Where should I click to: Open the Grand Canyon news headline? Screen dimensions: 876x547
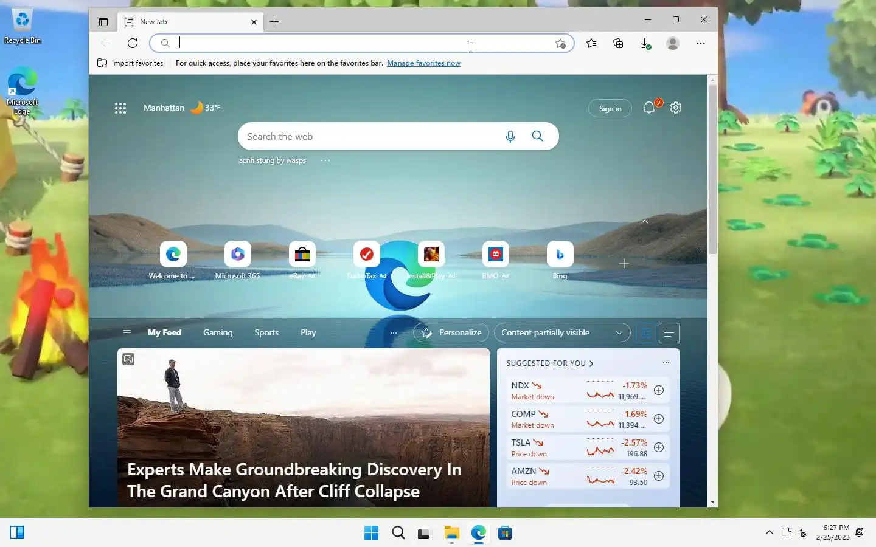[294, 480]
